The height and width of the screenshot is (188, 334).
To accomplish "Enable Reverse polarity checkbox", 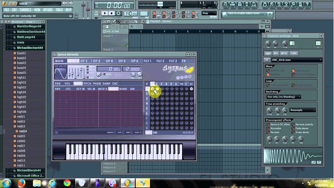I will (293, 125).
